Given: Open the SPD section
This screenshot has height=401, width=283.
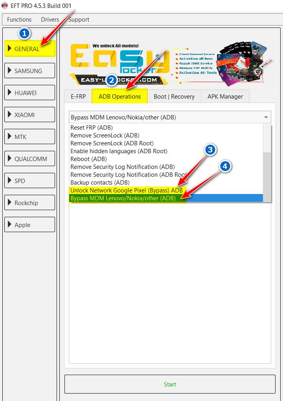Looking at the screenshot, I should (30, 181).
